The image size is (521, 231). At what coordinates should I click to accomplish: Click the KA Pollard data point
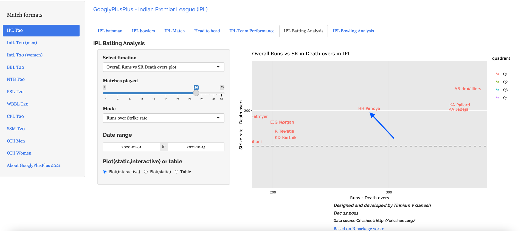[x=458, y=105]
